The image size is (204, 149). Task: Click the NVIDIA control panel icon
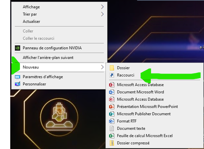(x=18, y=48)
